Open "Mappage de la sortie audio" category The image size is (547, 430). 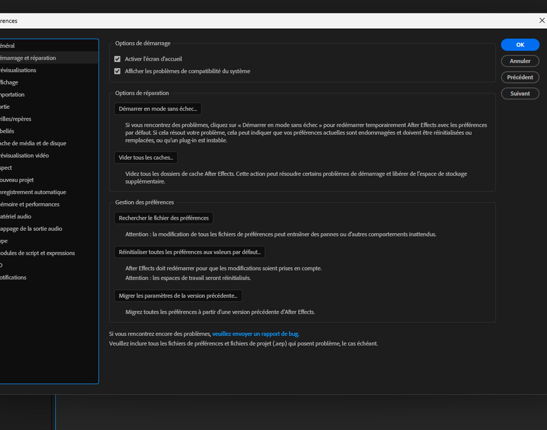[x=49, y=229]
